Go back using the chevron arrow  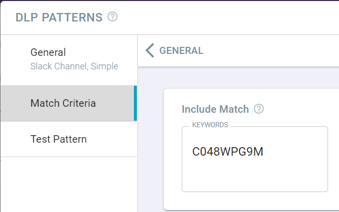pyautogui.click(x=150, y=50)
